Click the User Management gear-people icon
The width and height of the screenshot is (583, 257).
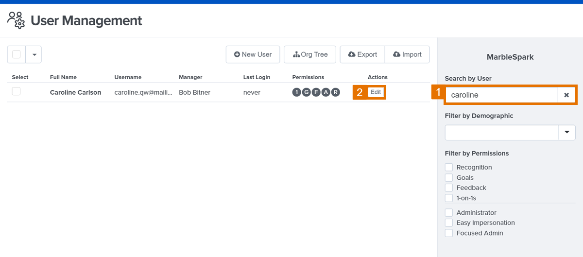[x=16, y=20]
